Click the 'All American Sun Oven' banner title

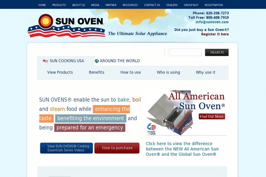click(x=197, y=101)
